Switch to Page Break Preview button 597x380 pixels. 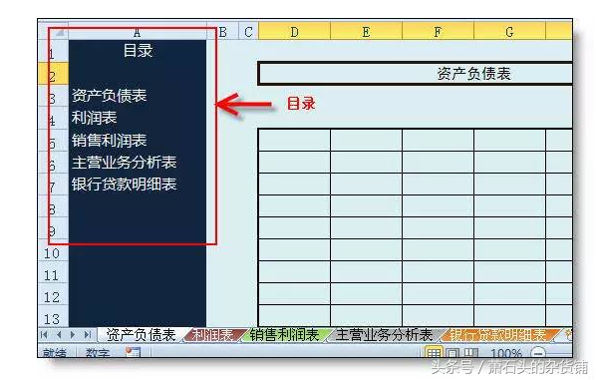(471, 352)
